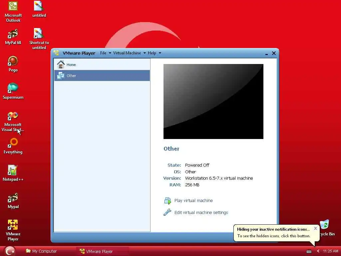341x256 pixels.
Task: Select the Other virtual machine entry
Action: [x=102, y=76]
